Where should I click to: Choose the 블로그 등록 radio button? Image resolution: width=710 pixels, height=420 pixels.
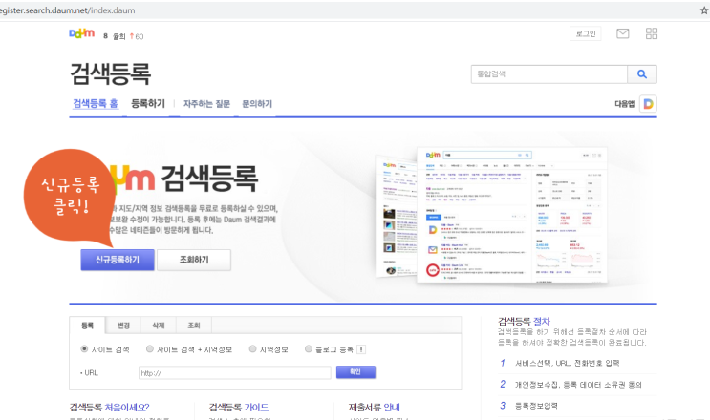(x=309, y=349)
